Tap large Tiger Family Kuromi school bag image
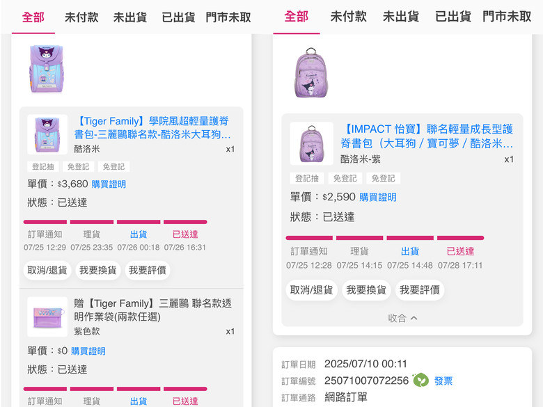 [x=46, y=69]
